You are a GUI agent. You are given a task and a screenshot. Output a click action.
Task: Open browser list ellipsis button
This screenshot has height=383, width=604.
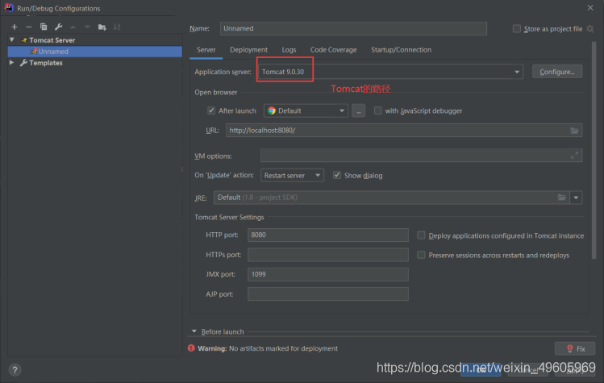click(x=358, y=111)
